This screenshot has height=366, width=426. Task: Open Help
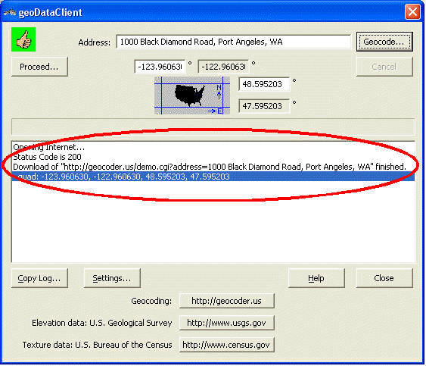pyautogui.click(x=316, y=278)
